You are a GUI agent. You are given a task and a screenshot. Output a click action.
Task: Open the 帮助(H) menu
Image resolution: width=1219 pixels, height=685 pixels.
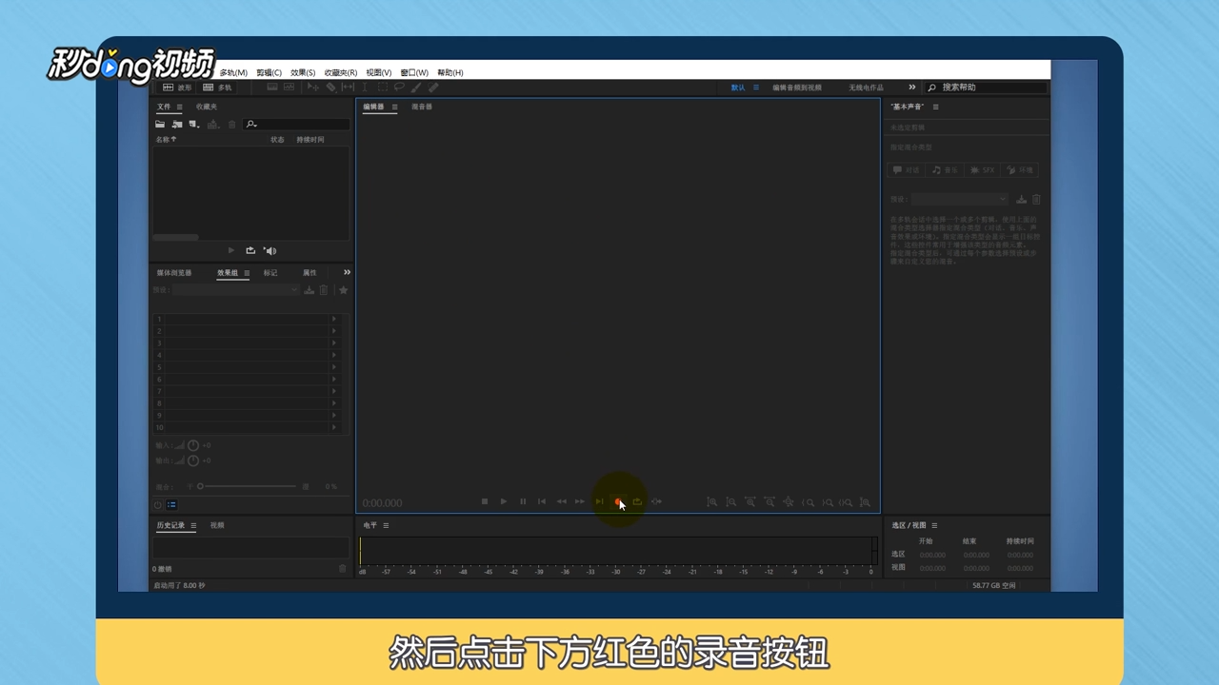coord(450,72)
